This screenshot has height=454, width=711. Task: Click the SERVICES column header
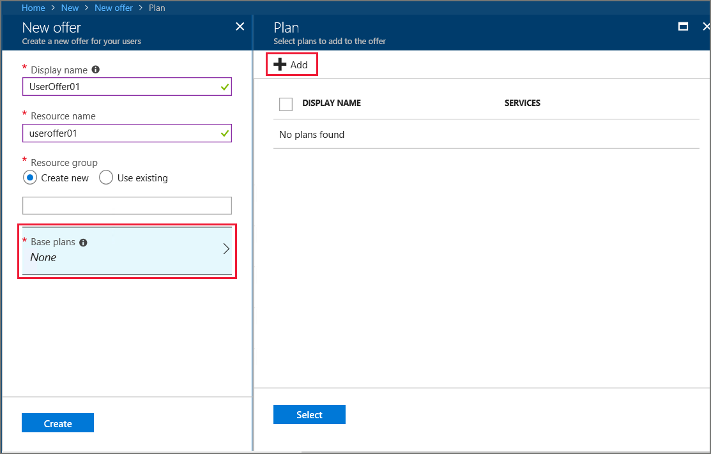(523, 103)
